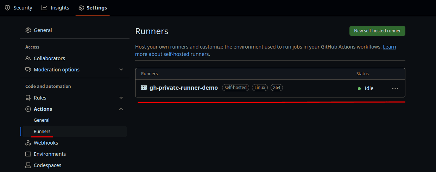Click the New self-hosted runner button

[x=377, y=31]
